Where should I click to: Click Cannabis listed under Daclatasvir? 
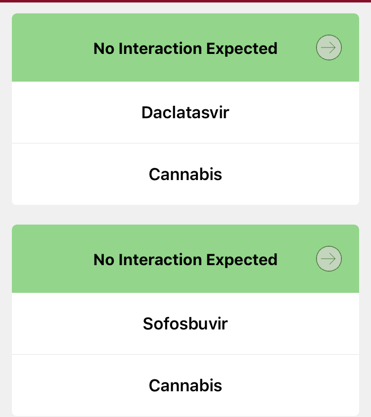tap(185, 174)
